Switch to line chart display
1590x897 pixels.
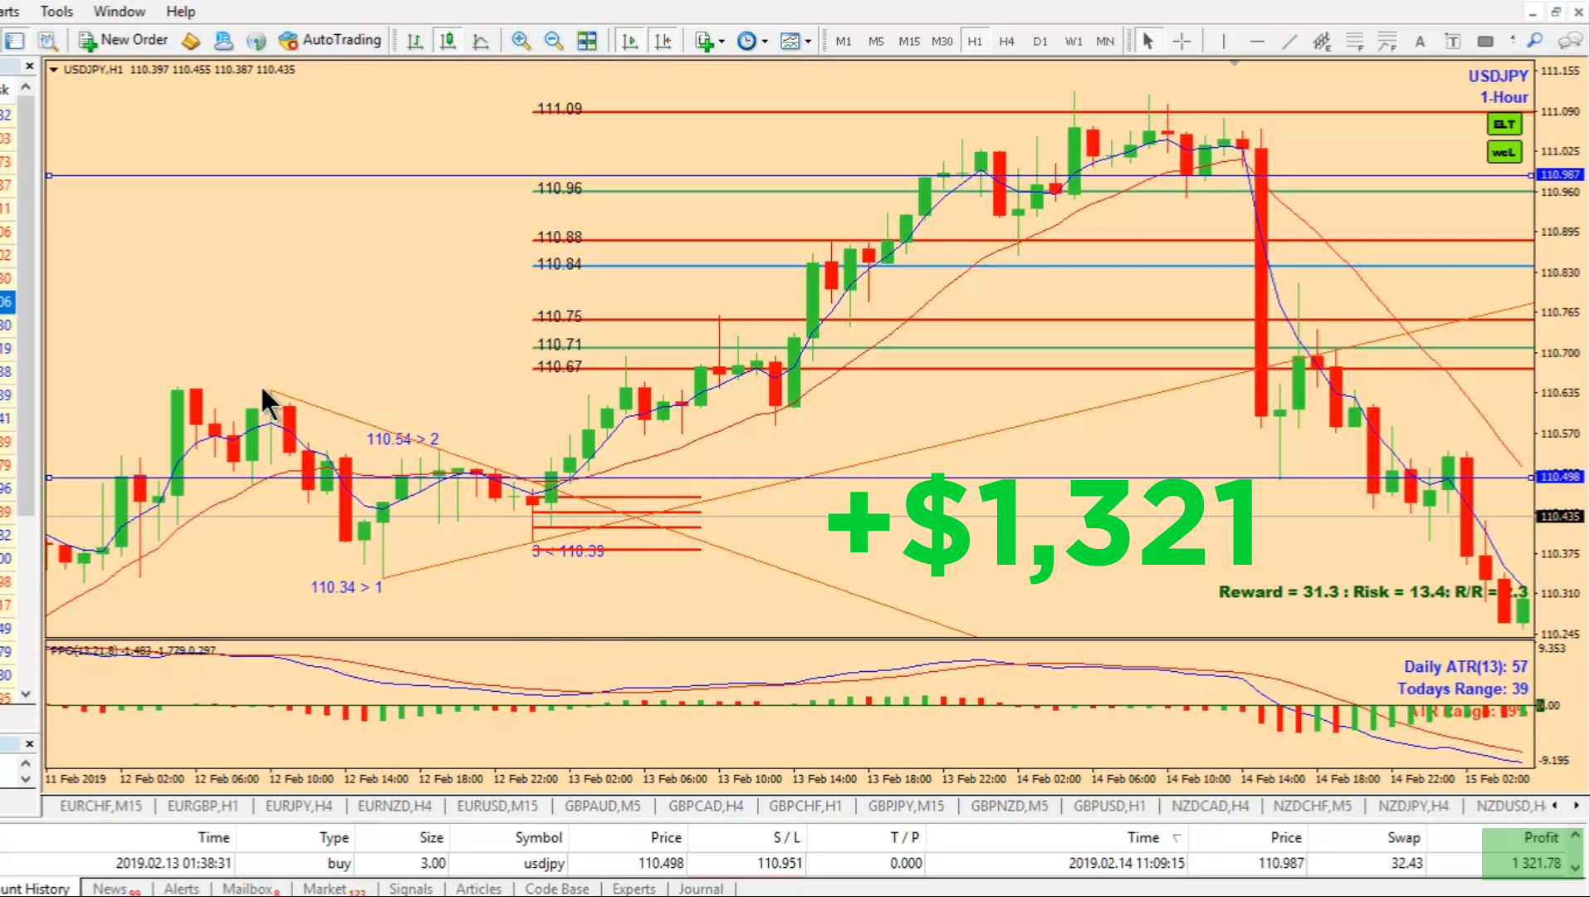481,41
